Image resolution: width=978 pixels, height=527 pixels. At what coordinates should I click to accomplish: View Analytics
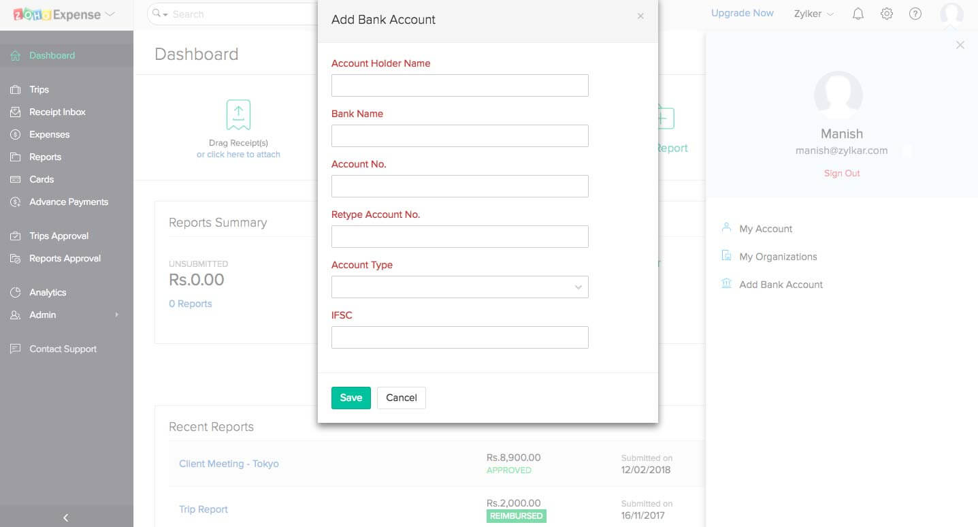(48, 292)
